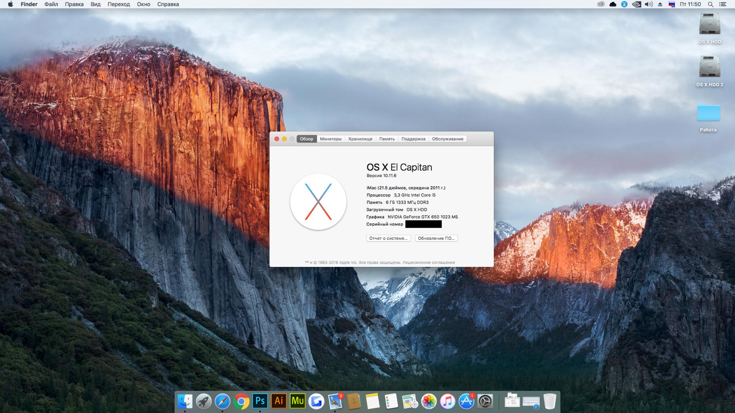Switch to the Хранилище tab
The image size is (735, 413).
360,139
